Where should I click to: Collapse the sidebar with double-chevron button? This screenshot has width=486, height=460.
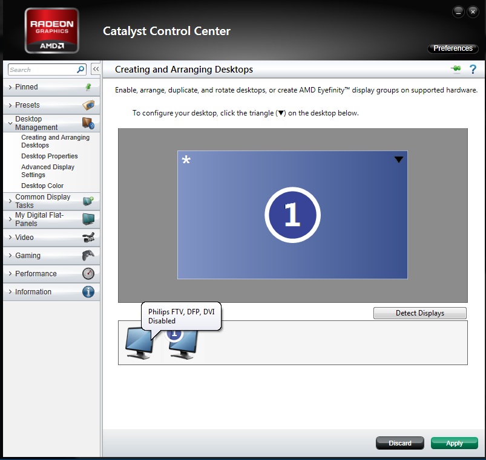96,69
